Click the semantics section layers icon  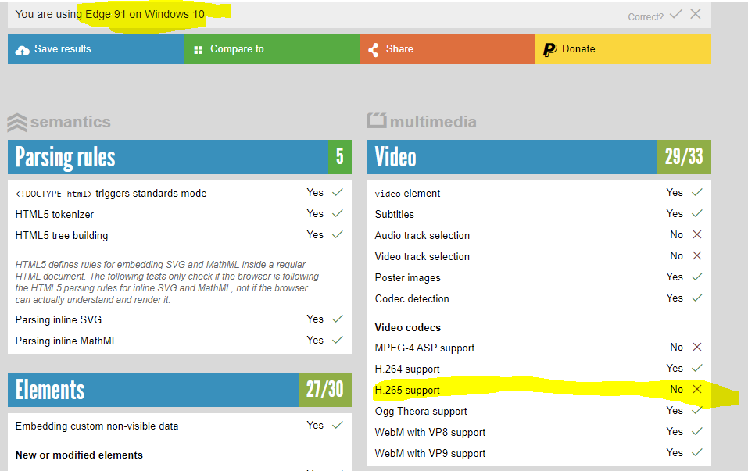click(17, 123)
